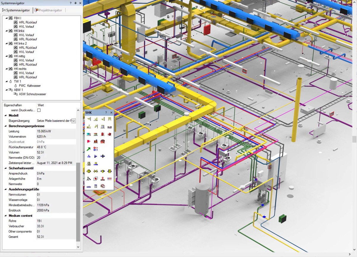Collapse the FBH I tree node

pos(7,18)
